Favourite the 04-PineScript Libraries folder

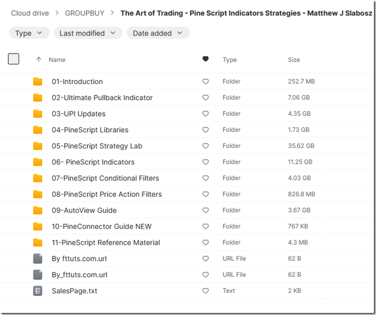205,130
